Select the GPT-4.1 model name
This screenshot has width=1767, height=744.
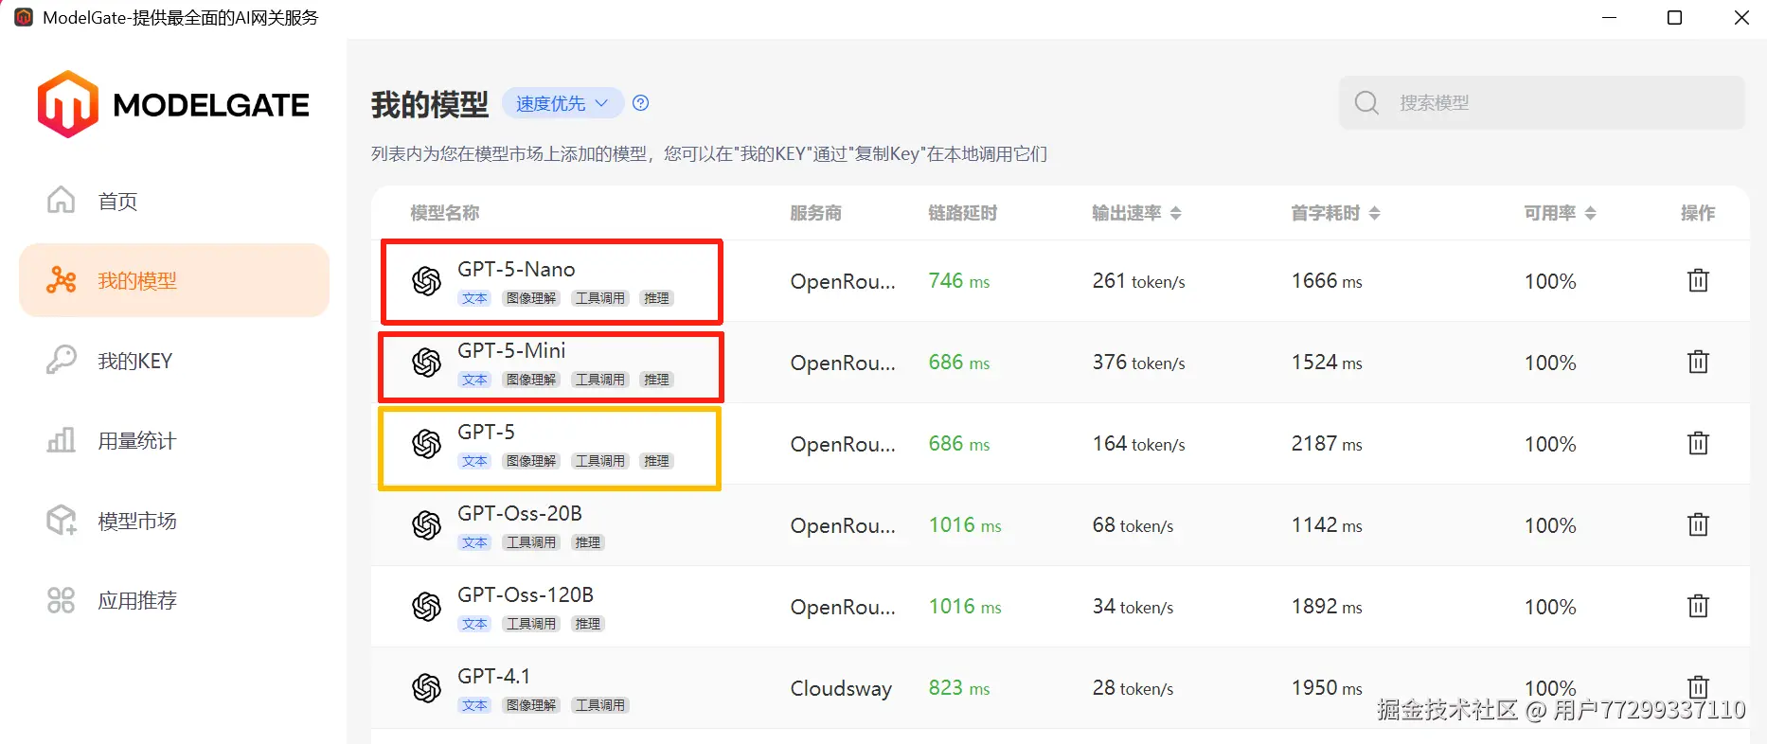tap(493, 676)
